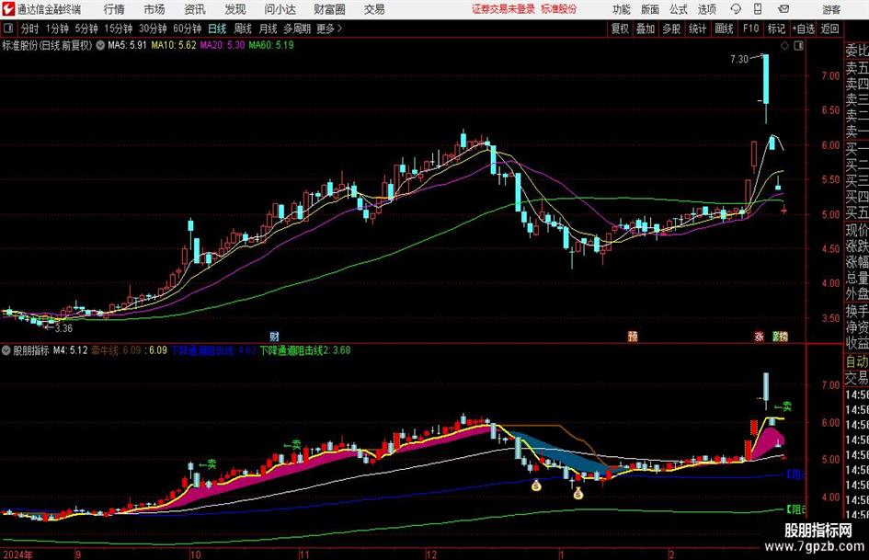Viewport: 869px width, 560px height.
Task: Open the mail envelope icon
Action: click(x=783, y=9)
